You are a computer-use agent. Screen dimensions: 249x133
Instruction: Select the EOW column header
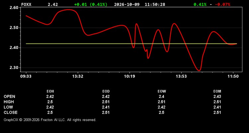pos(161,91)
